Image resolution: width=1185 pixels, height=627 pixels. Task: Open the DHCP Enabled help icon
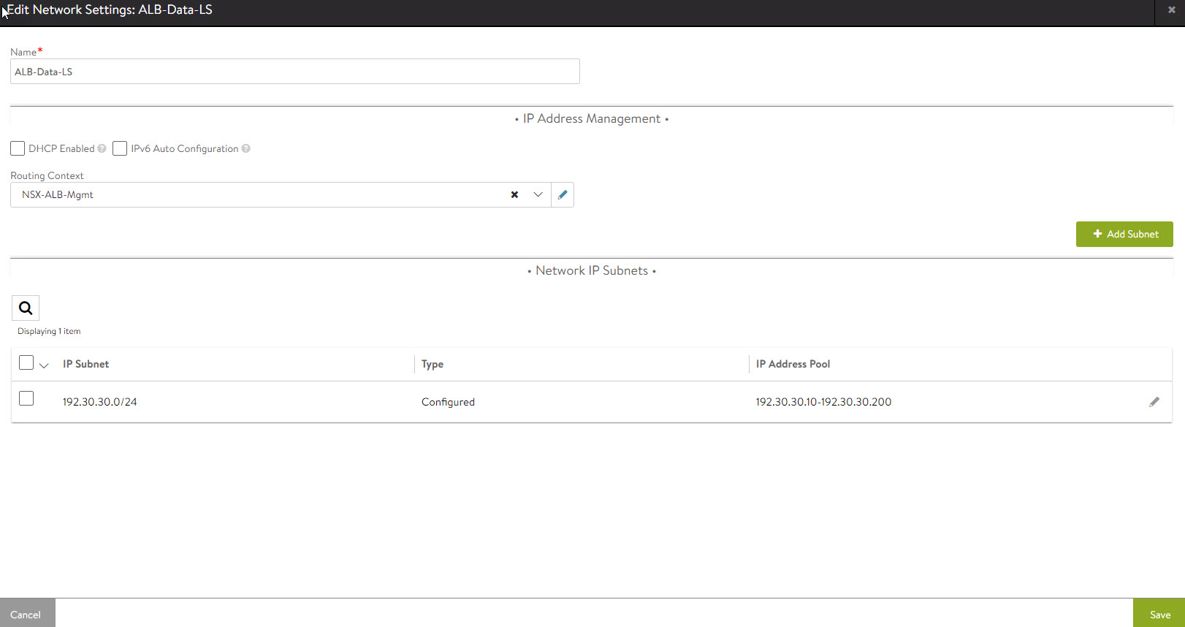pyautogui.click(x=102, y=149)
